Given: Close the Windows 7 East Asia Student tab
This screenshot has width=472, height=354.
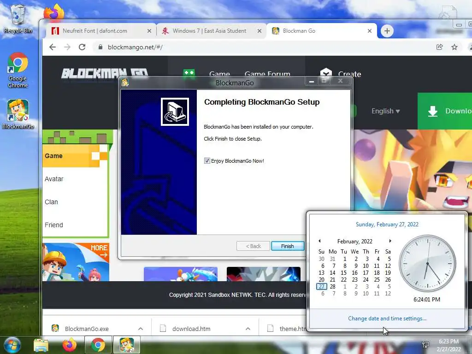Looking at the screenshot, I should [259, 31].
